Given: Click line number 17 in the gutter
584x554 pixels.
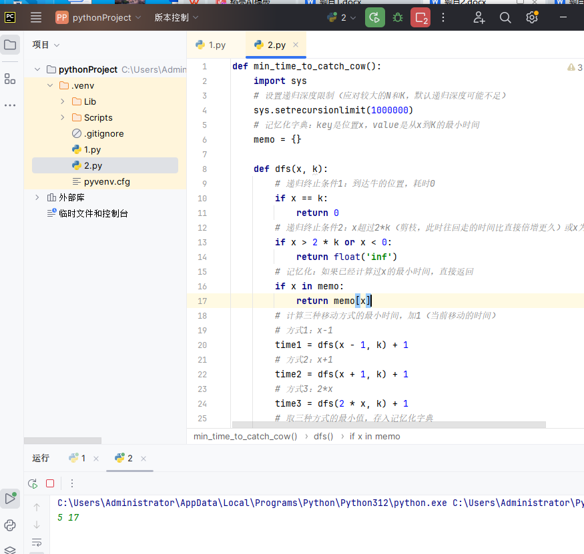Looking at the screenshot, I should 202,301.
